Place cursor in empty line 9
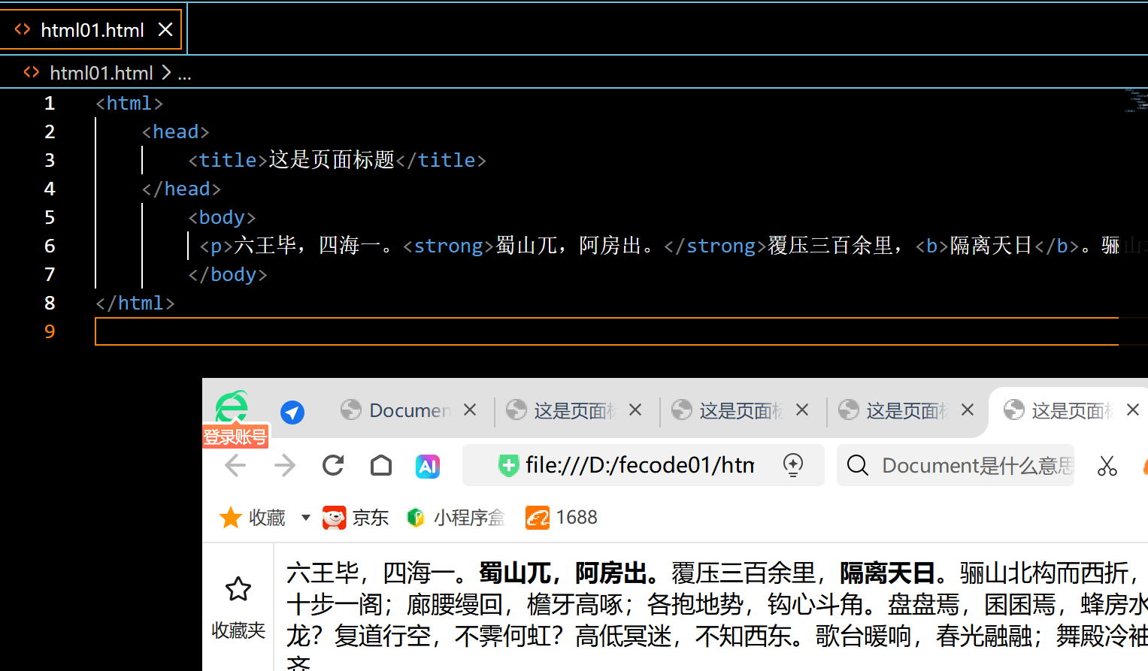1148x671 pixels. [606, 331]
